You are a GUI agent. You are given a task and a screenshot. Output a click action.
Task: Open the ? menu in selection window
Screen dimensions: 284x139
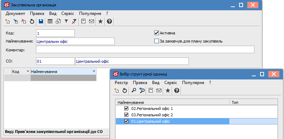210,83
